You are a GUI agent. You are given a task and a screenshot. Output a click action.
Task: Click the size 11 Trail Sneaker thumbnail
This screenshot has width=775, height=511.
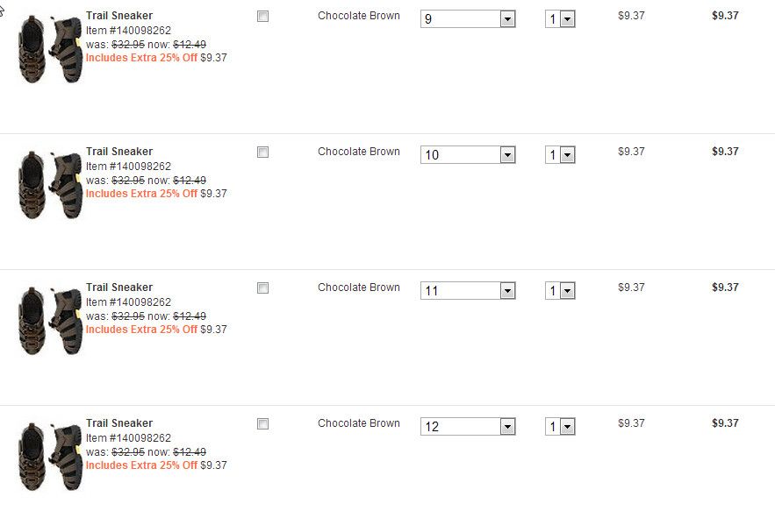point(50,321)
